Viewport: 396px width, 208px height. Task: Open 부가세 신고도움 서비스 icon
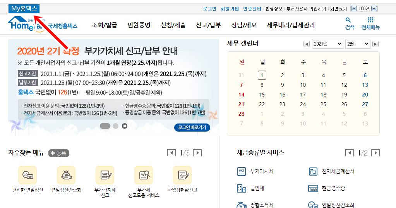[144, 175]
